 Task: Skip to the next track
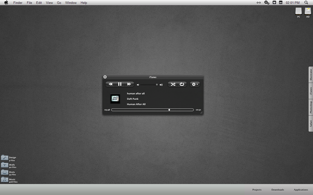tap(129, 84)
